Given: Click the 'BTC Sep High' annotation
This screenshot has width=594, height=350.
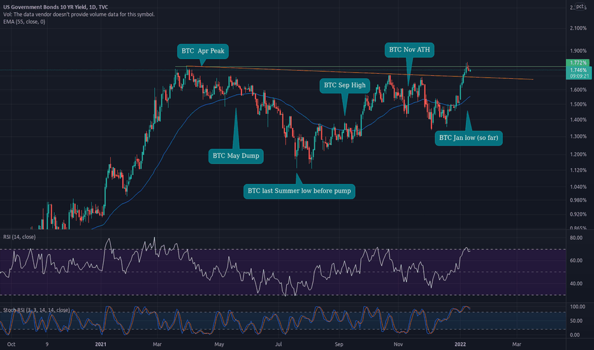Looking at the screenshot, I should pyautogui.click(x=345, y=85).
